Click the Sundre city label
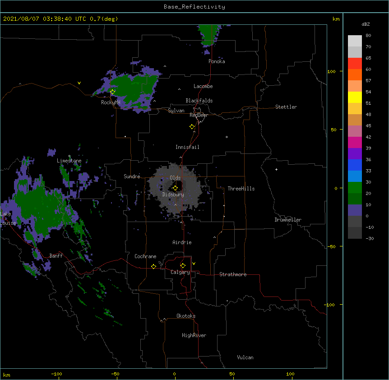This screenshot has width=389, height=380. pos(132,176)
